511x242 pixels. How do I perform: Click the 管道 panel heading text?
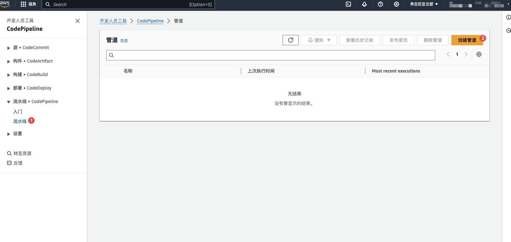(112, 40)
